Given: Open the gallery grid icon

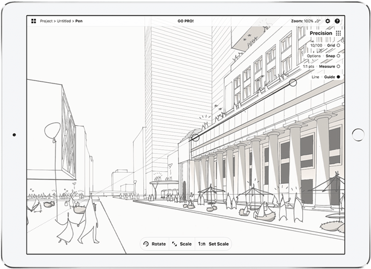Looking at the screenshot, I should coord(34,21).
